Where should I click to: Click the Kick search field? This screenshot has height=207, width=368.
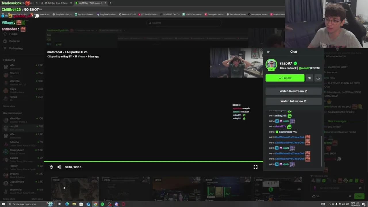pyautogui.click(x=184, y=23)
